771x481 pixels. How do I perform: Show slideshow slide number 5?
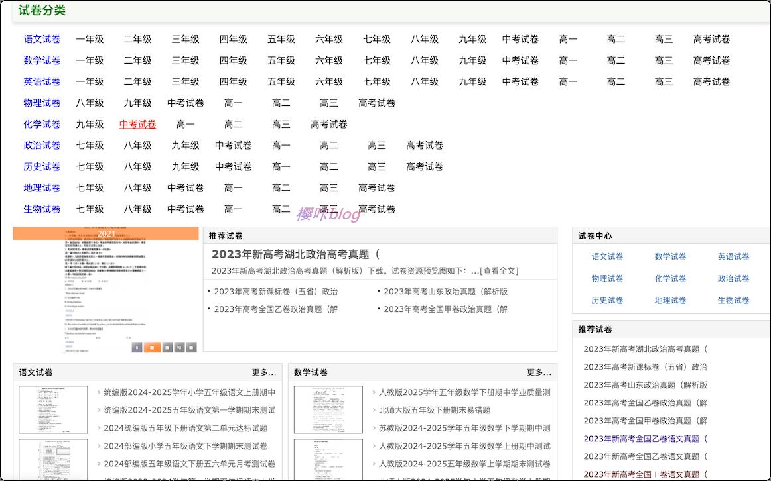click(x=191, y=347)
